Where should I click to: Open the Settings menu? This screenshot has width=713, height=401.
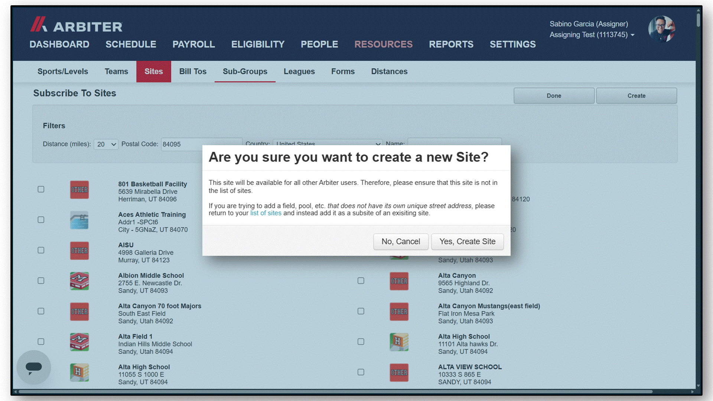[x=513, y=44]
